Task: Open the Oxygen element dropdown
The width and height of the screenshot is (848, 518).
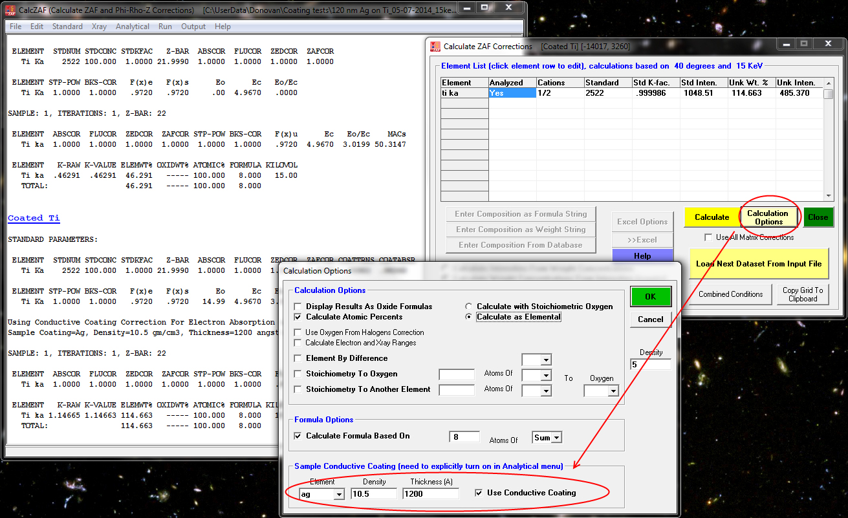Action: pos(612,391)
